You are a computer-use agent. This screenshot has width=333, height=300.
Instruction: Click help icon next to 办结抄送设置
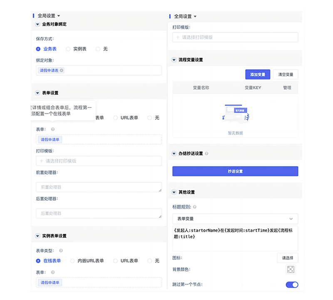point(207,153)
